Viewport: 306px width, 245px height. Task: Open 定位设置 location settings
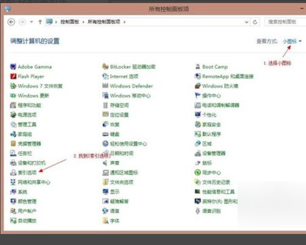tap(116, 115)
